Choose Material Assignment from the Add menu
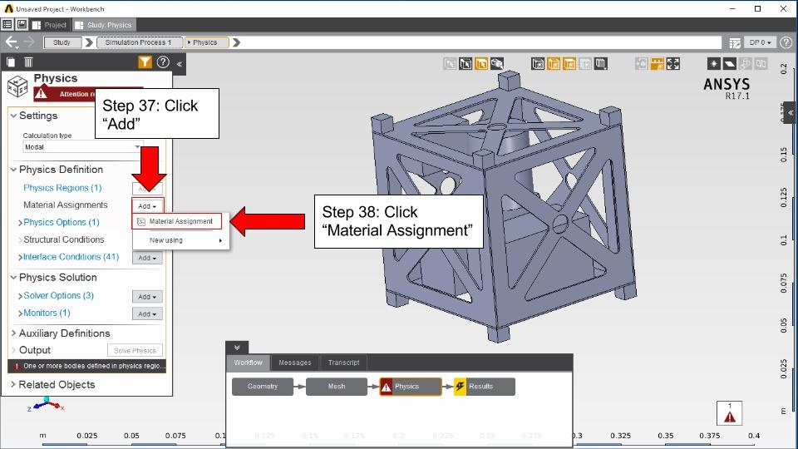This screenshot has height=449, width=798. (176, 221)
